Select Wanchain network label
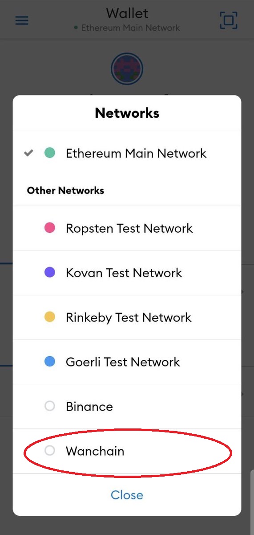Image resolution: width=254 pixels, height=535 pixels. pos(95,451)
